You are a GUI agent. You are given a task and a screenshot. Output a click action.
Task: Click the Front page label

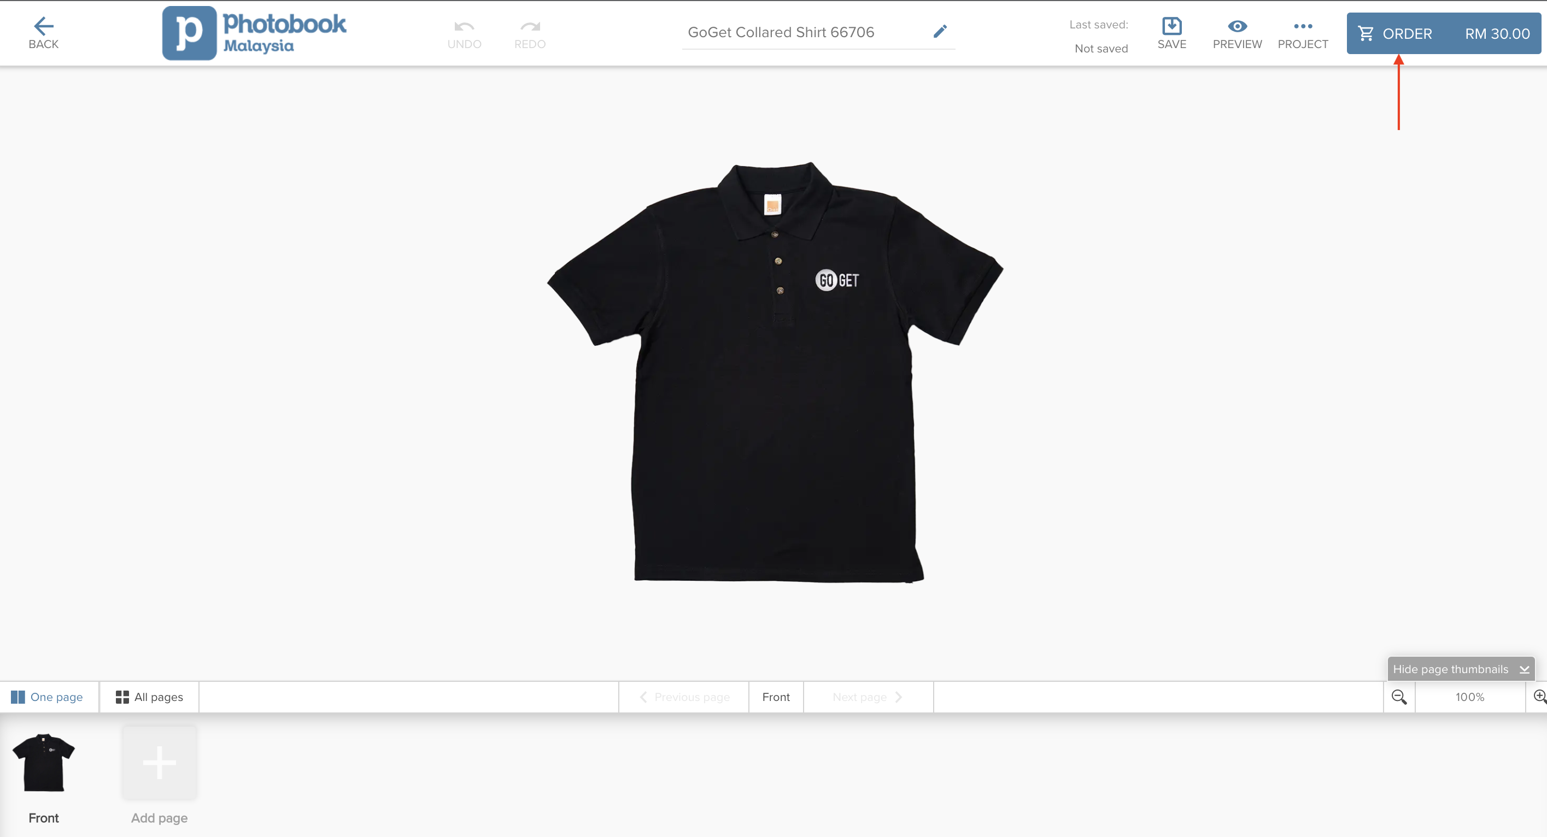tap(776, 697)
